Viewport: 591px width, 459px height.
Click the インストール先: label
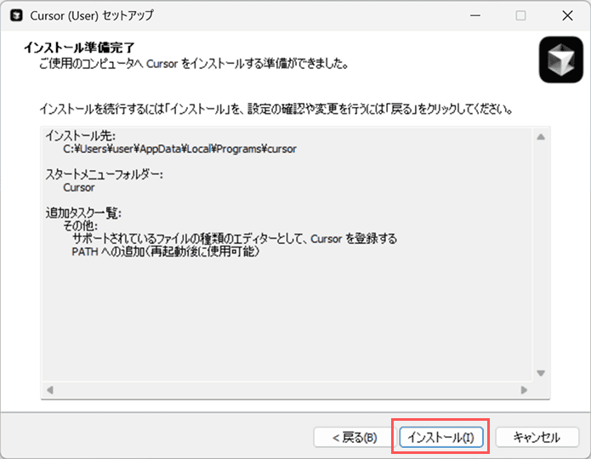81,136
